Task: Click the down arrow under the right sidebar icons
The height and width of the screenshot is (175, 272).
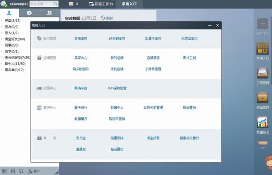Action: (x=263, y=148)
